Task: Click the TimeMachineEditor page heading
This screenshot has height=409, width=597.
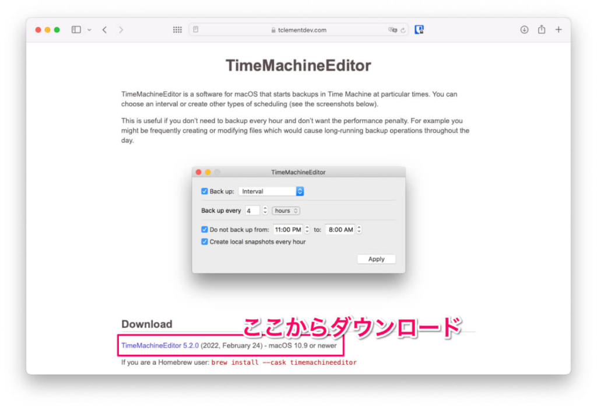Action: [298, 65]
